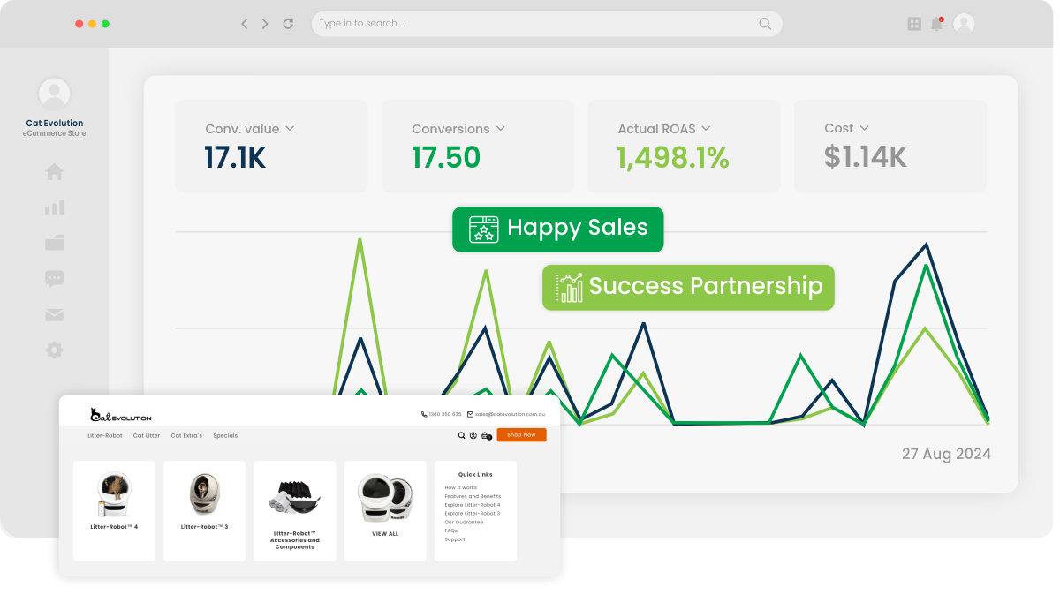The width and height of the screenshot is (1060, 595).
Task: Click the top search input field
Action: 545,23
